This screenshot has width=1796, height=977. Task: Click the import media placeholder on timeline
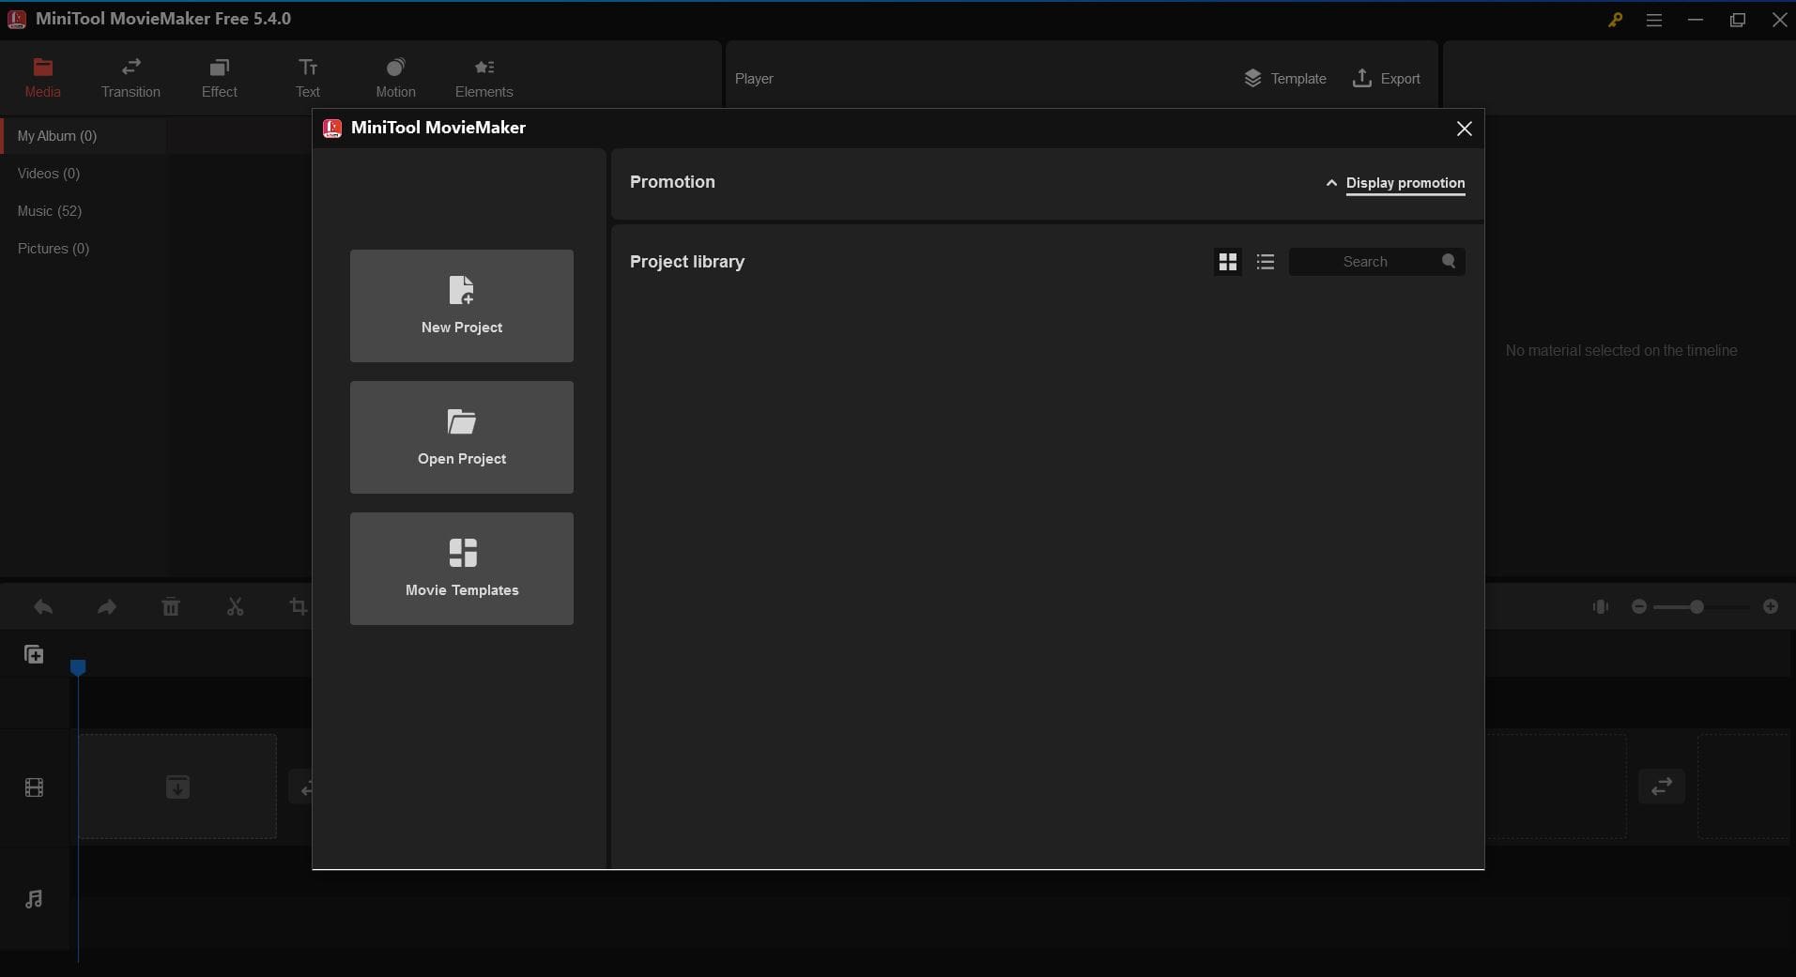pyautogui.click(x=177, y=786)
